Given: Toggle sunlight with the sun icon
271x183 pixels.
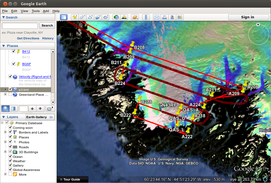Looking at the screenshot, I should pyautogui.click(x=124, y=17).
